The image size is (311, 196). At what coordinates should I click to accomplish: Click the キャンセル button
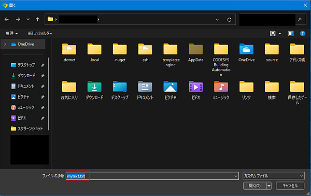tap(290, 186)
